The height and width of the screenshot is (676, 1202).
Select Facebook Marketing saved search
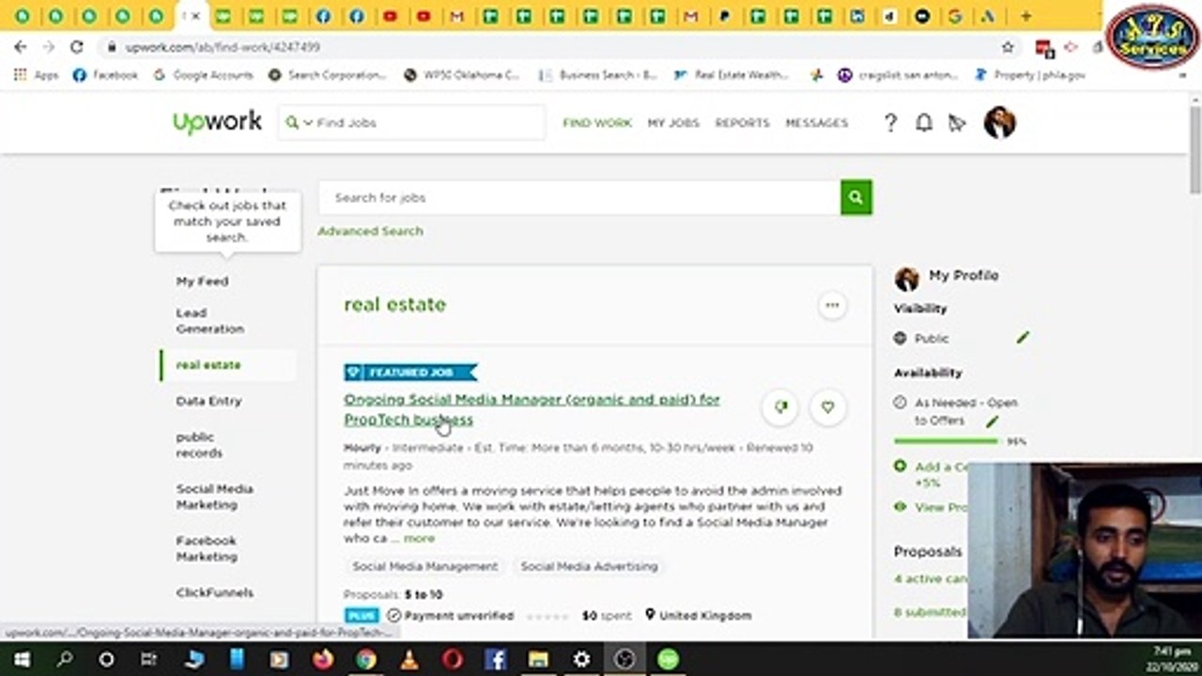(x=207, y=548)
